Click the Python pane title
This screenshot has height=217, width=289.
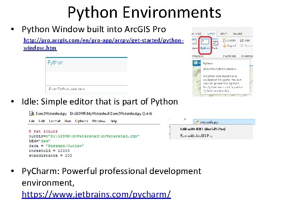tap(55, 62)
